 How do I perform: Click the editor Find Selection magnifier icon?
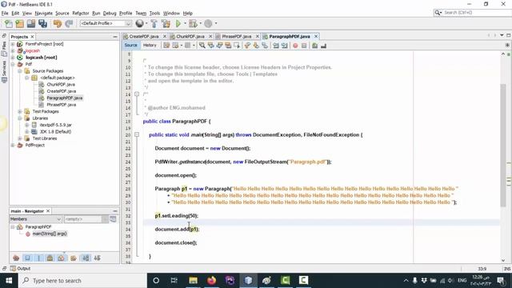coord(202,46)
